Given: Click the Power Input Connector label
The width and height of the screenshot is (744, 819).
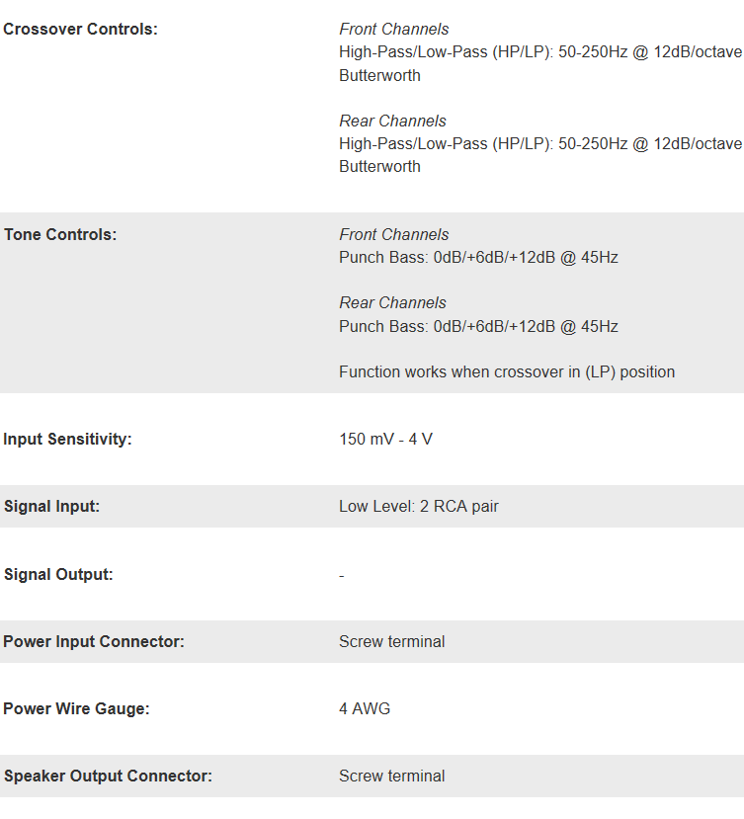Looking at the screenshot, I should [94, 642].
